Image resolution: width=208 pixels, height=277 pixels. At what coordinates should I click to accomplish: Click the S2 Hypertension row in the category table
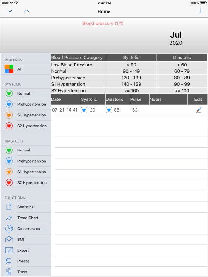pyautogui.click(x=129, y=90)
